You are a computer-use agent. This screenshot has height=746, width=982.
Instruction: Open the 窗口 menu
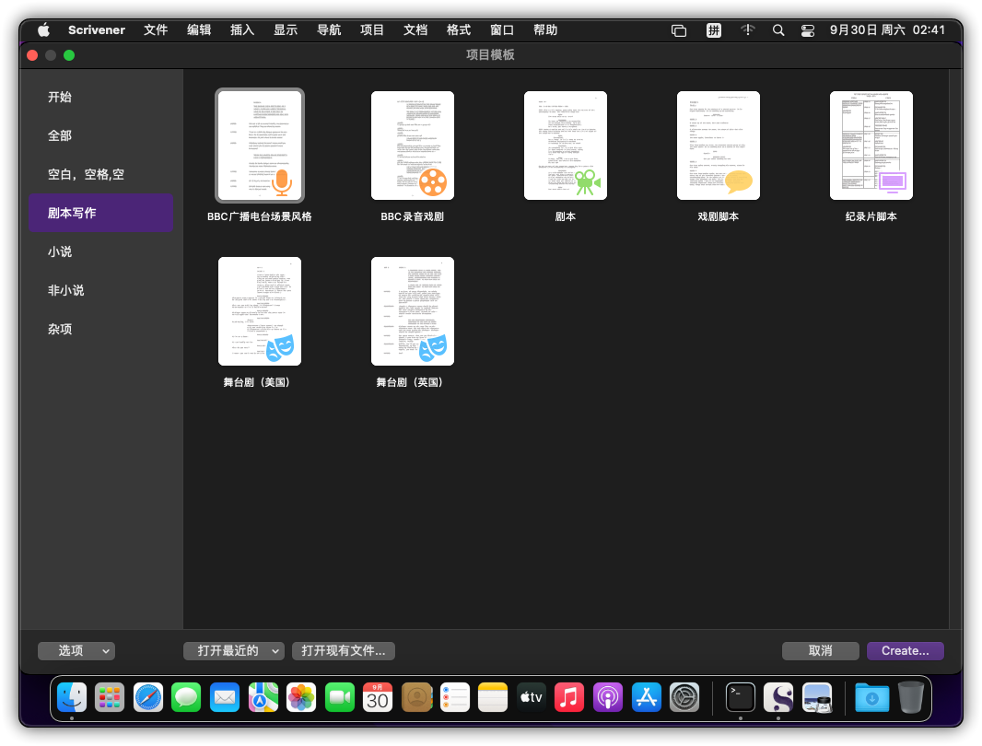[x=502, y=30]
